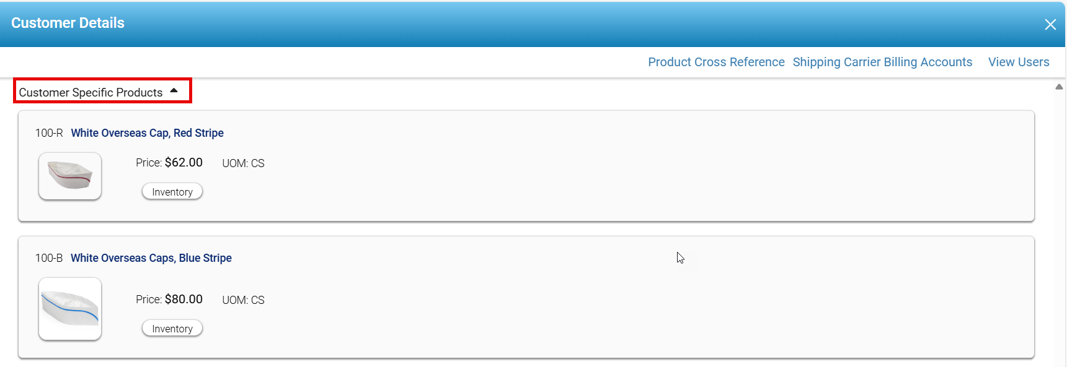The width and height of the screenshot is (1067, 367).
Task: Check Inventory for the Blue Stripe caps
Action: 172,329
